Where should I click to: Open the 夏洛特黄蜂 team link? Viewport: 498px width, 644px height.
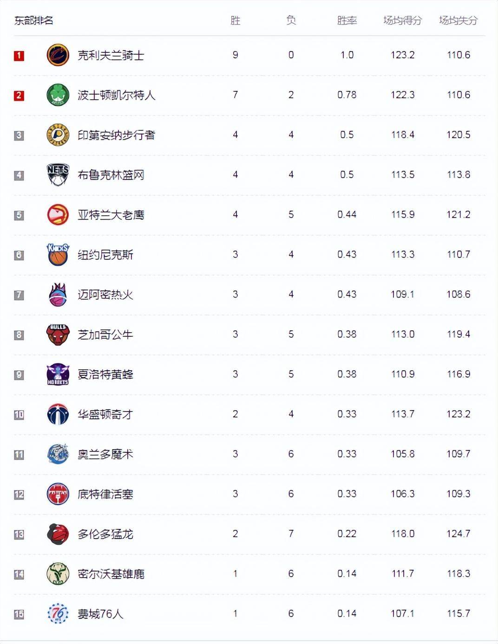[105, 374]
